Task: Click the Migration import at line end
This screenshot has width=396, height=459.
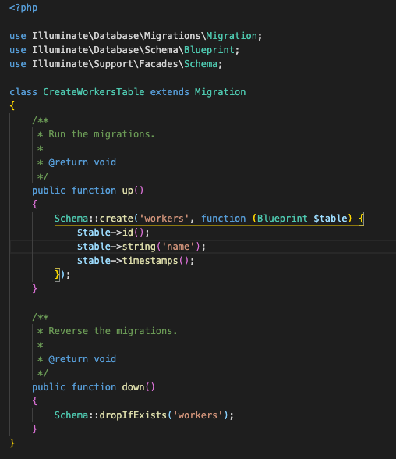Action: click(232, 36)
